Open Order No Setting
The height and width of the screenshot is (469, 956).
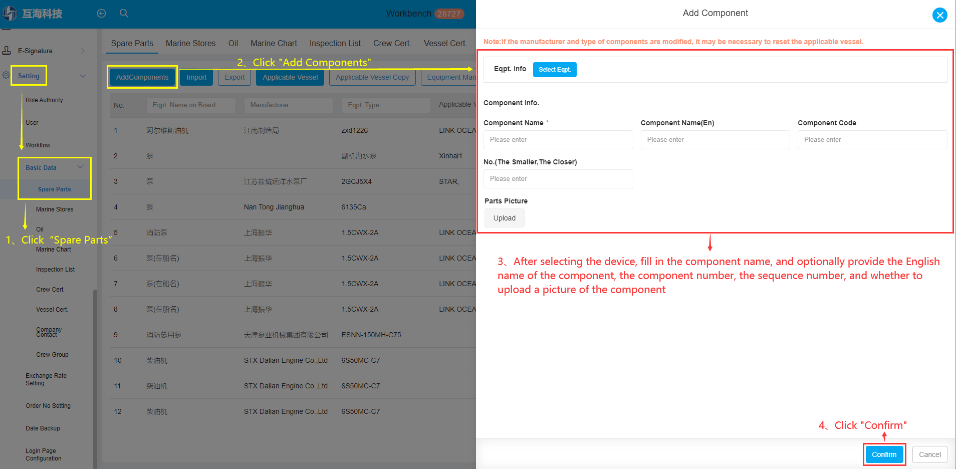(48, 406)
